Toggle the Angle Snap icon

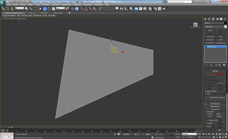86,9
